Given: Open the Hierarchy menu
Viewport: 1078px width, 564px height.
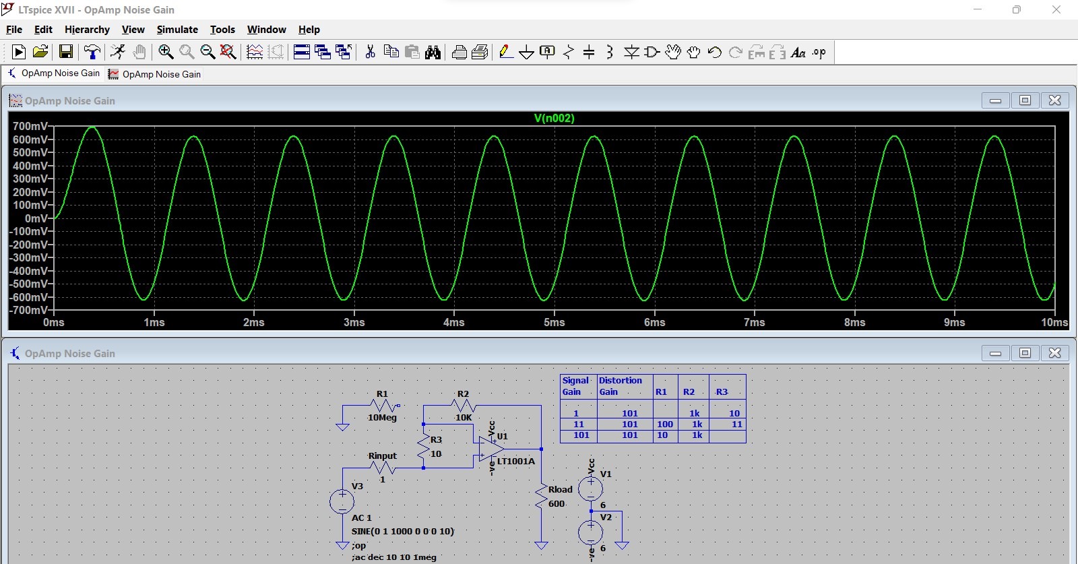Looking at the screenshot, I should click(87, 30).
